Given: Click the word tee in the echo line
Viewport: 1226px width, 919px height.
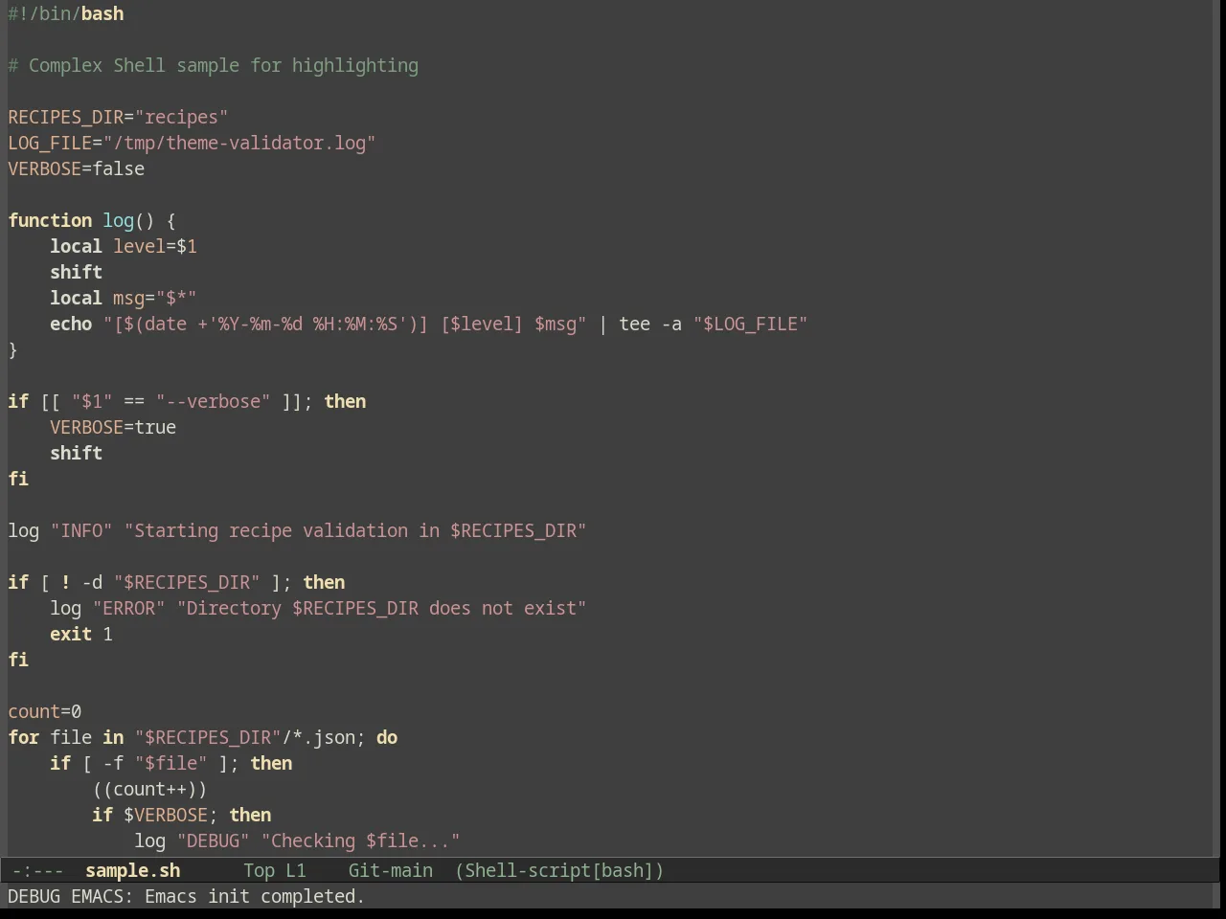Looking at the screenshot, I should coord(635,325).
